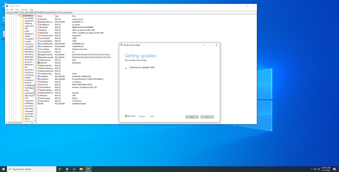The width and height of the screenshot is (339, 172).
Task: Click the CurrentMajorVersion DWORD icon
Action: pos(38,44)
